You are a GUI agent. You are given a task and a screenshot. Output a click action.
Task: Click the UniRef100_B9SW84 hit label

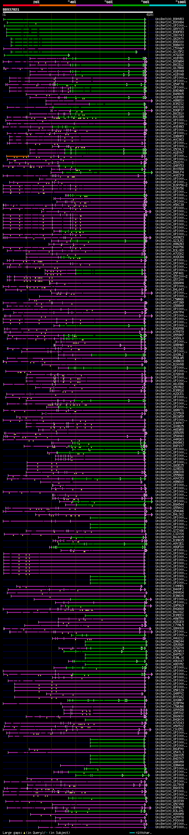[x=170, y=62]
